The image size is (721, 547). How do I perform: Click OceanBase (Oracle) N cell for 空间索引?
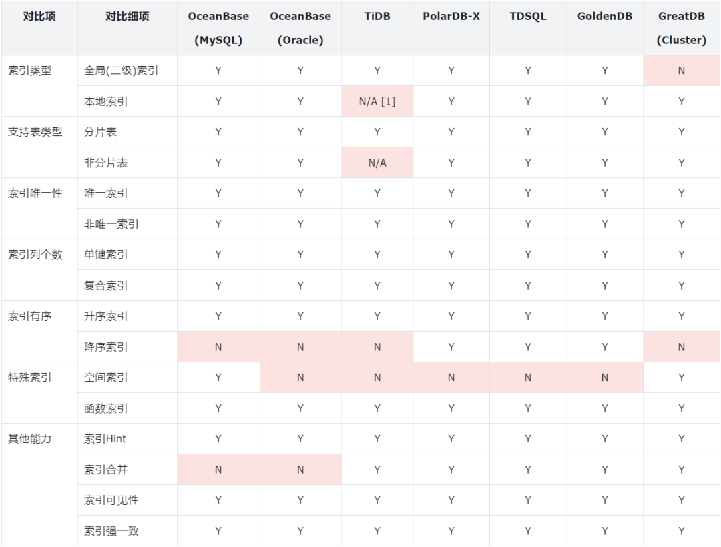coord(300,378)
